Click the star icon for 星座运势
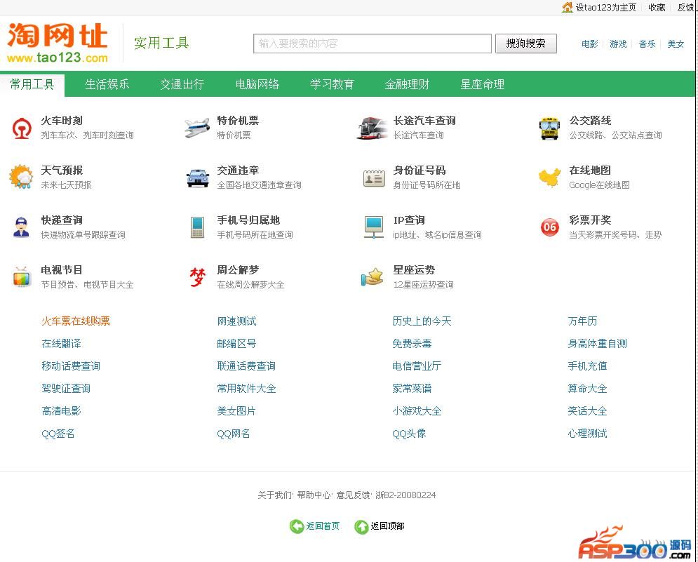The image size is (698, 562). pos(373,276)
